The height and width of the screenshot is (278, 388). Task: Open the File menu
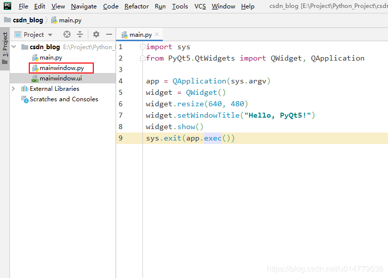click(x=23, y=6)
